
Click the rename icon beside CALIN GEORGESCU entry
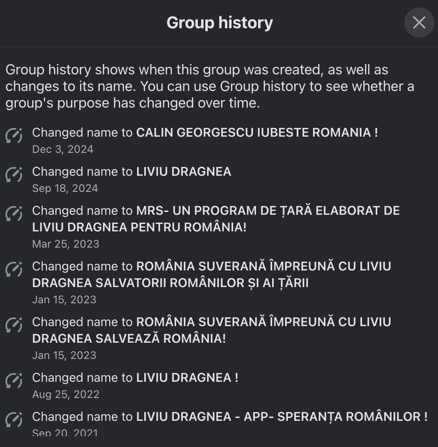(14, 135)
